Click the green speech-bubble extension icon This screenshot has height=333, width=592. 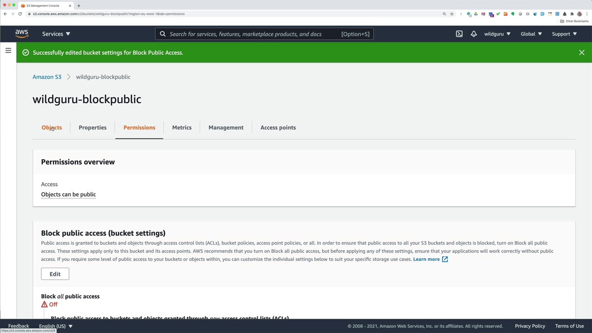tap(513, 14)
